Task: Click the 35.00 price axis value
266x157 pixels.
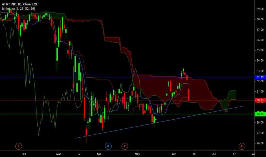Action: point(260,50)
